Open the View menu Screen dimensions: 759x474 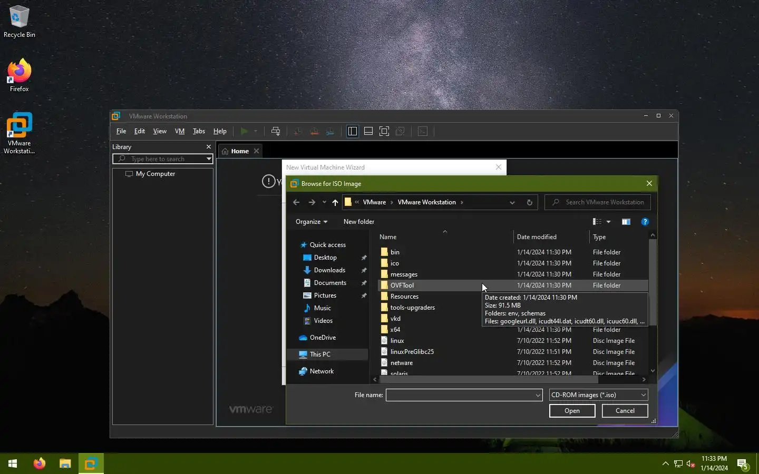click(x=160, y=131)
